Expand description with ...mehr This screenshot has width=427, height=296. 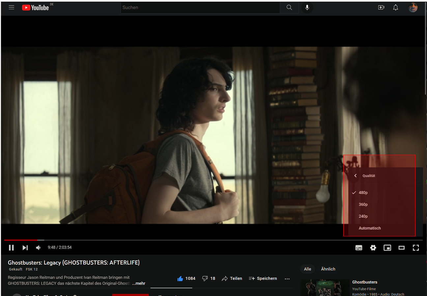click(x=139, y=283)
